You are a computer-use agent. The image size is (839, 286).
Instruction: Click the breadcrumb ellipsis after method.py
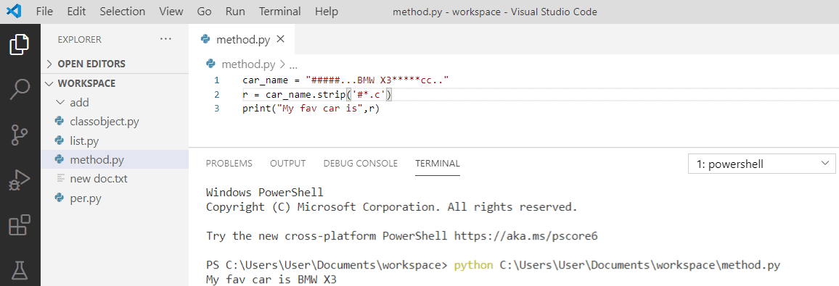292,66
